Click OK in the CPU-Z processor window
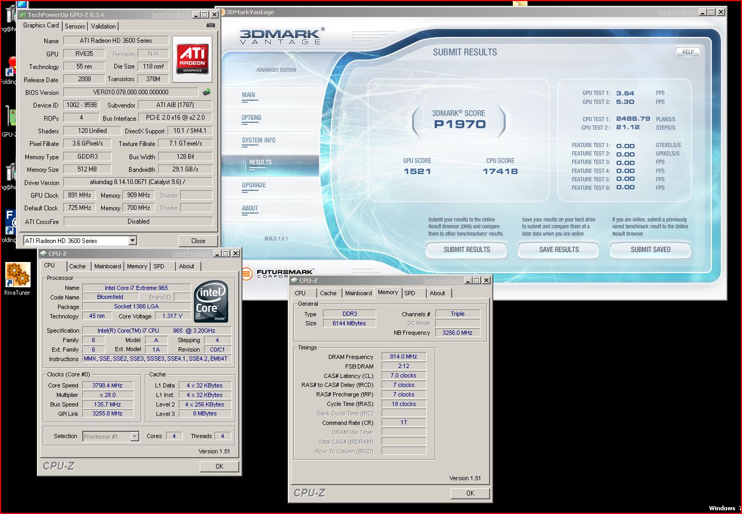Image resolution: width=742 pixels, height=514 pixels. [219, 467]
